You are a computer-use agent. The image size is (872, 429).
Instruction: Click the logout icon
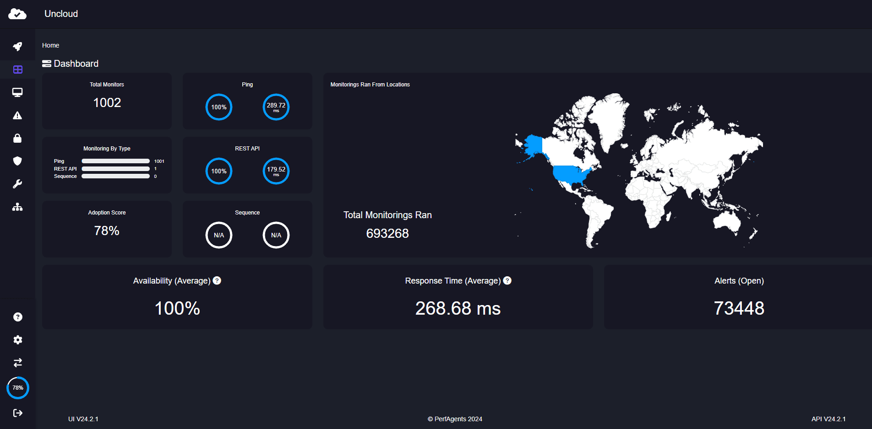point(18,413)
